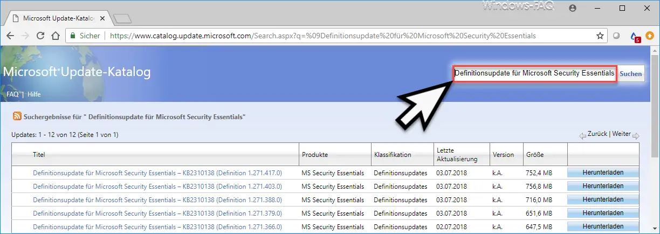The width and height of the screenshot is (660, 234).
Task: Click the Suchen search button
Action: [x=630, y=73]
